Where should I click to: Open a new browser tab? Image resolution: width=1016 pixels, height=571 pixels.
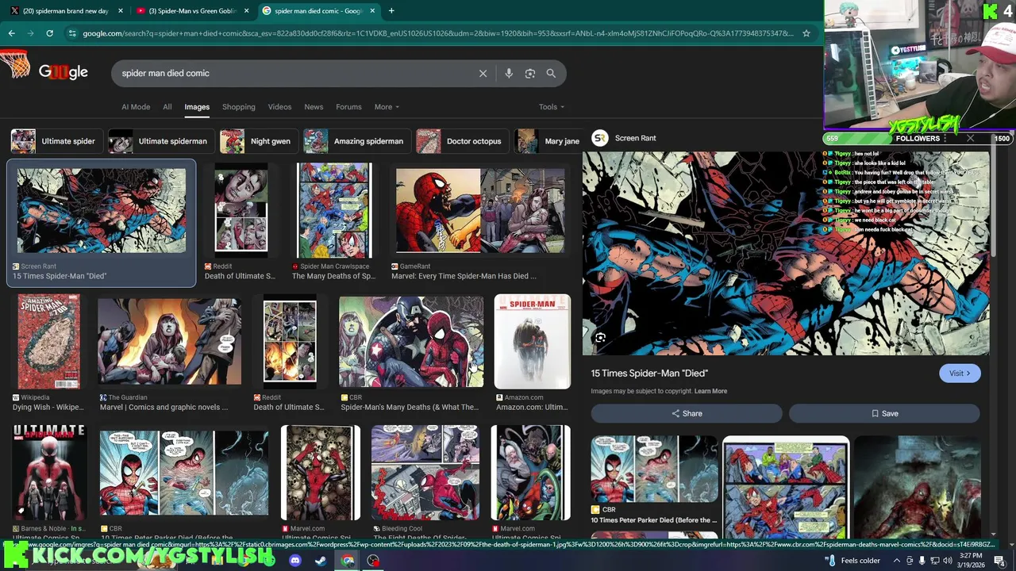pos(391,11)
